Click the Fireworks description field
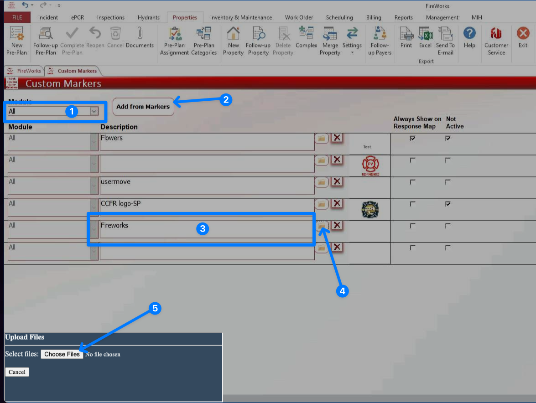The width and height of the screenshot is (536, 403). [207, 229]
